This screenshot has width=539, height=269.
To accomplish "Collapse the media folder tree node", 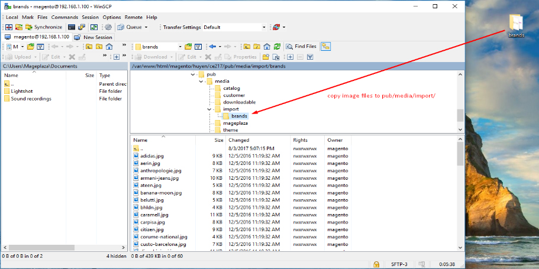I will pyautogui.click(x=201, y=82).
